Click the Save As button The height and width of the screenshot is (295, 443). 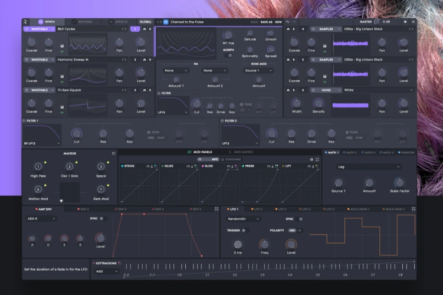click(x=266, y=22)
